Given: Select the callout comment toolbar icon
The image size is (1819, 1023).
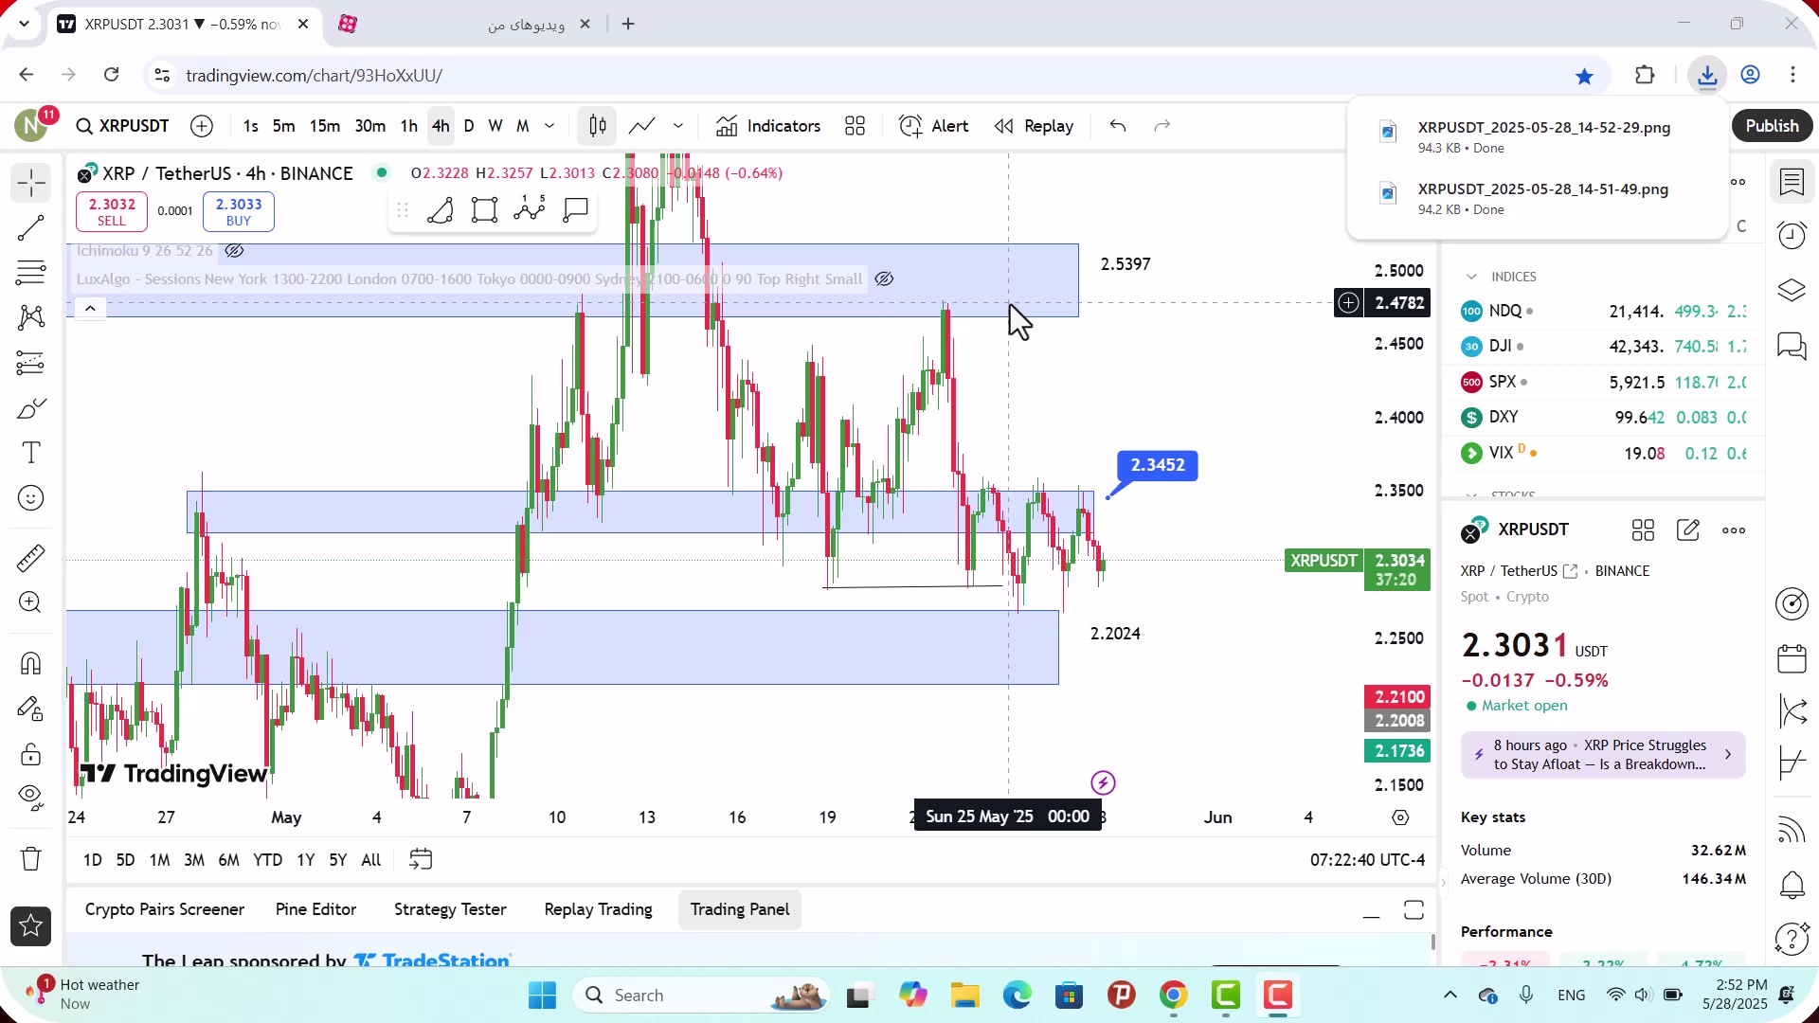Looking at the screenshot, I should (575, 209).
